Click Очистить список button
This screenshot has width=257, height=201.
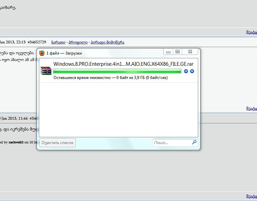pos(58,143)
